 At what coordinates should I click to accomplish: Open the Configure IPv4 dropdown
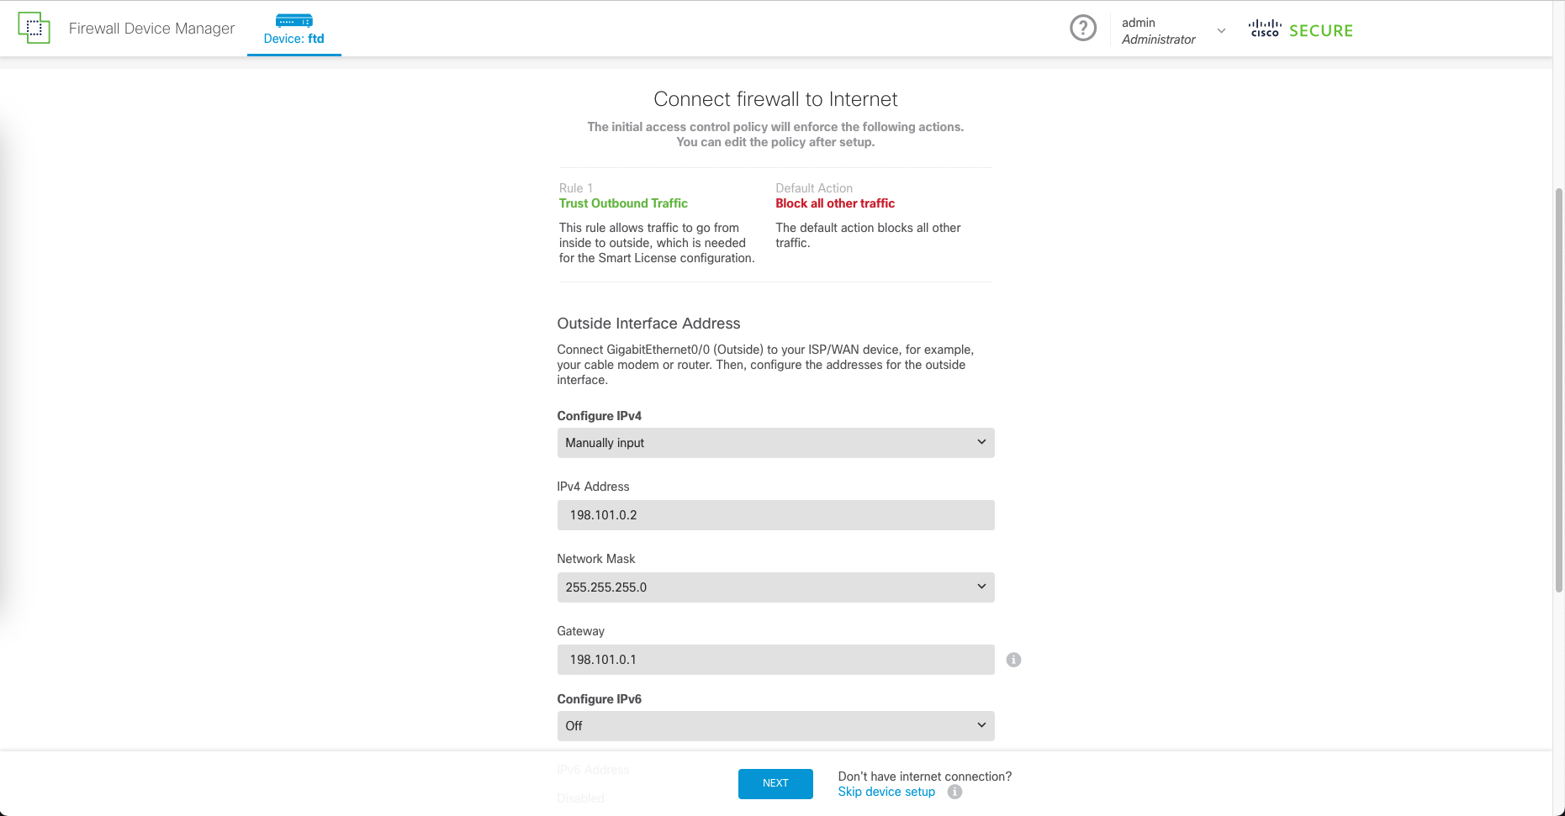(775, 443)
